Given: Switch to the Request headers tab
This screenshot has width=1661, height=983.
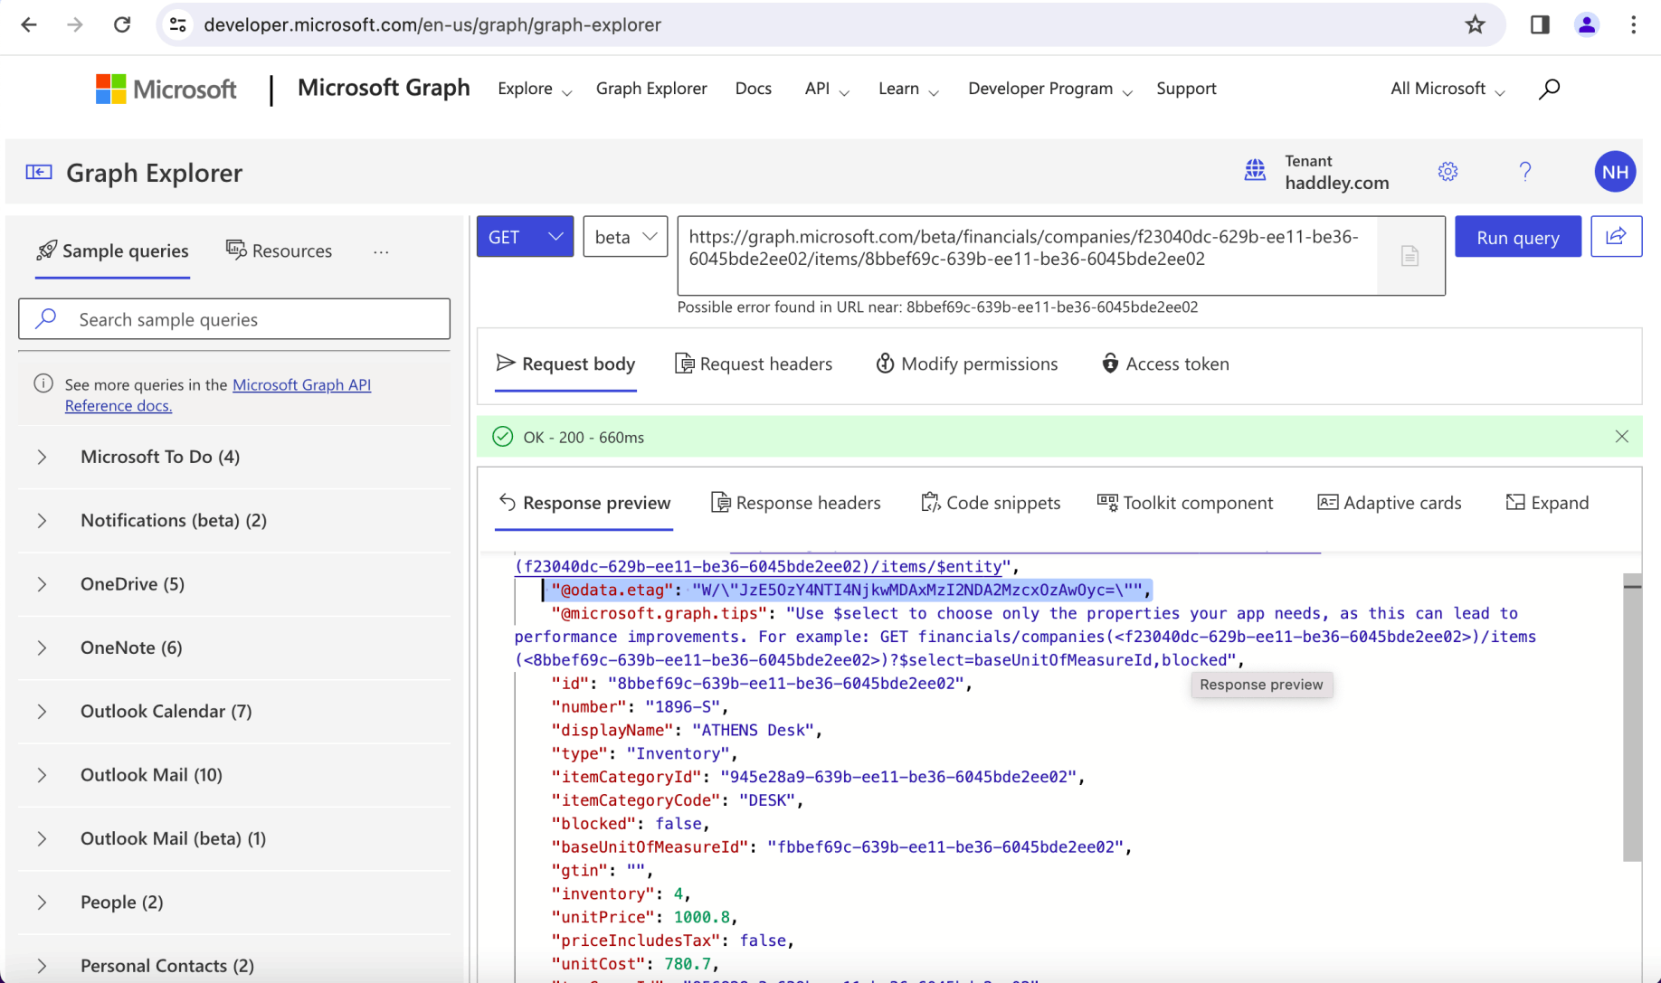Looking at the screenshot, I should coord(754,364).
